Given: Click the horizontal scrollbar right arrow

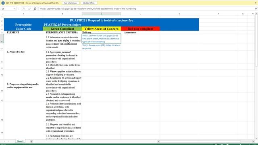Looking at the screenshot, I should click(x=254, y=141).
